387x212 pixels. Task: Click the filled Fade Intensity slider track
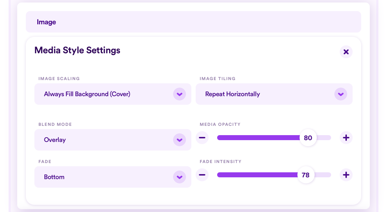[x=257, y=175]
